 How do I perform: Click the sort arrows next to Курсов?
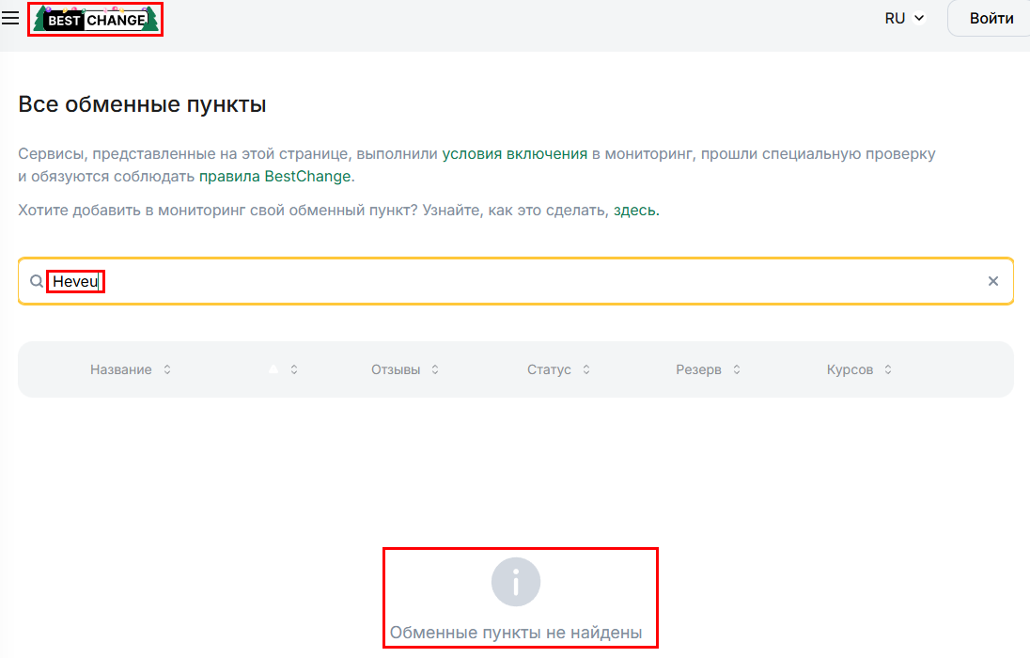click(889, 369)
